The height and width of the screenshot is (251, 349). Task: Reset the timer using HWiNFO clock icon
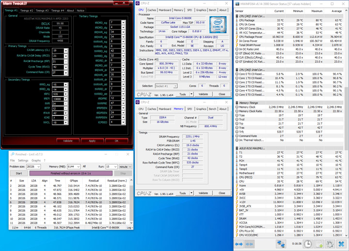tap(308, 244)
